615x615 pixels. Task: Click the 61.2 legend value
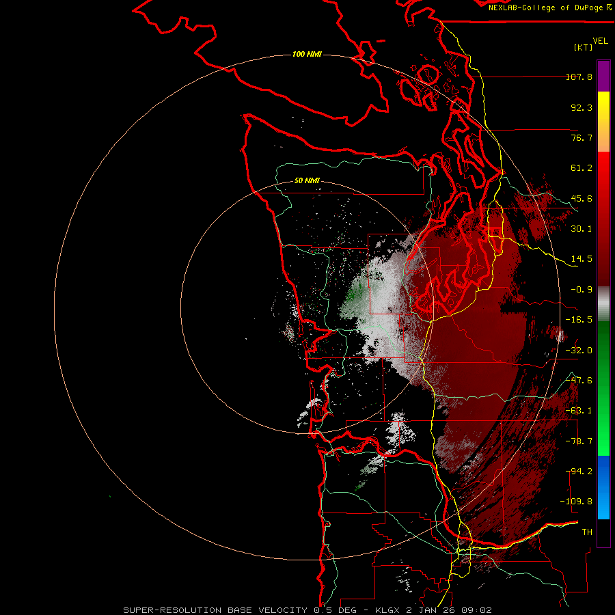pyautogui.click(x=582, y=168)
